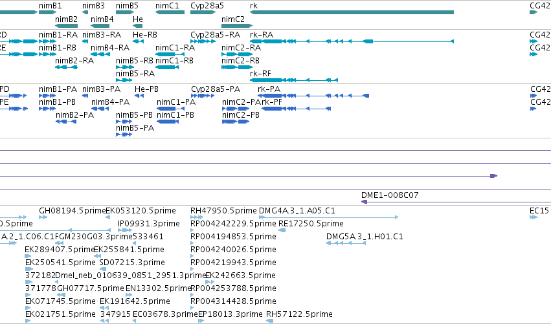Select the GH07717.5prime EST label
Screen dimensions: 551x324
coord(91,288)
